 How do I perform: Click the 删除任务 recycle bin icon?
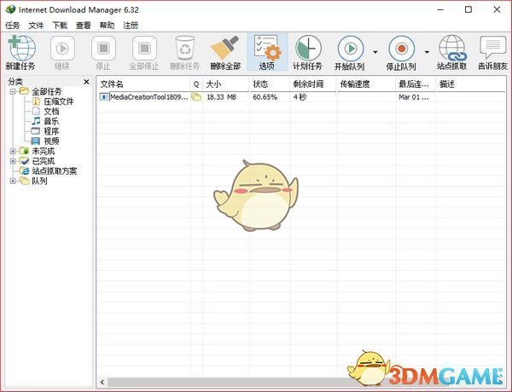tap(185, 48)
